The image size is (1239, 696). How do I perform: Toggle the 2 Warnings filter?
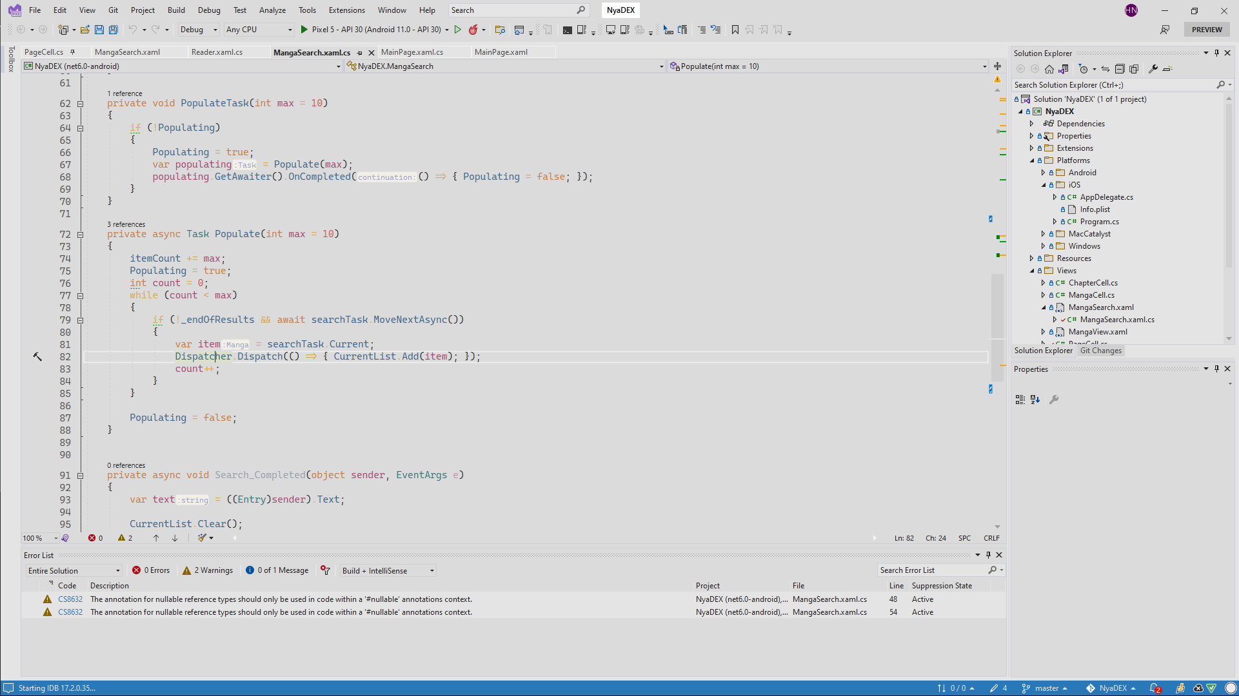pos(208,570)
